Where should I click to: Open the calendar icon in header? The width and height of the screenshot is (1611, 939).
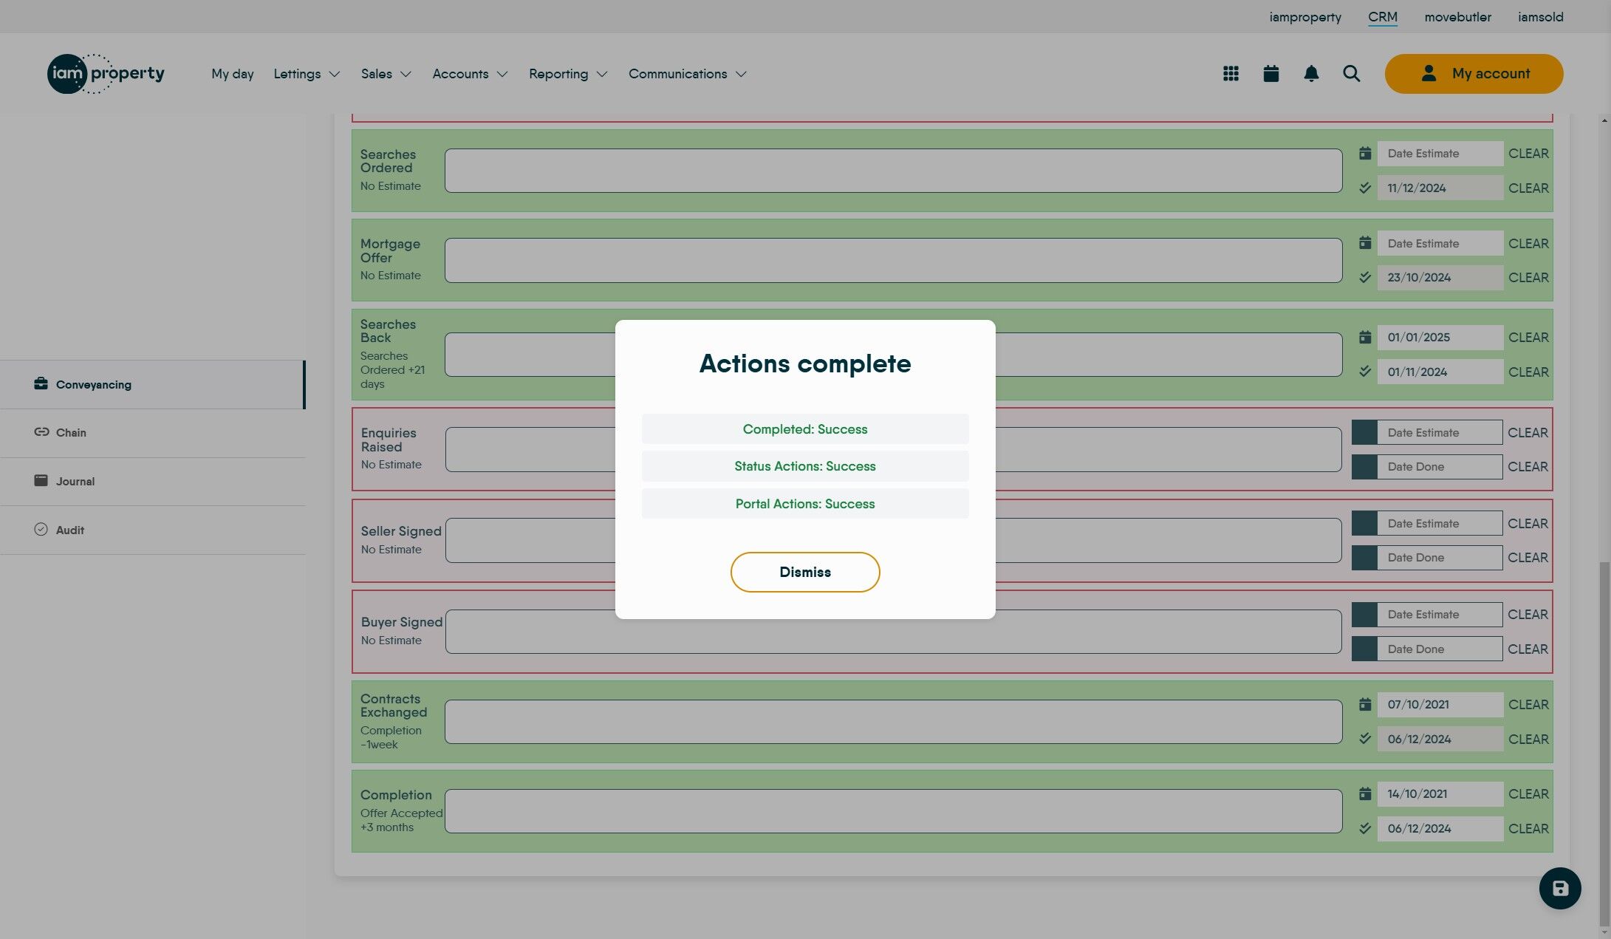(x=1270, y=74)
